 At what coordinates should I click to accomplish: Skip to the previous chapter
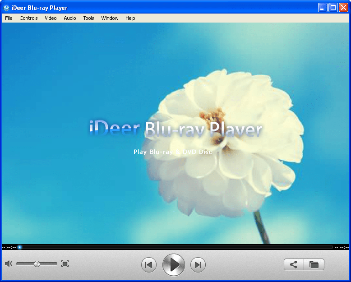[x=149, y=265]
